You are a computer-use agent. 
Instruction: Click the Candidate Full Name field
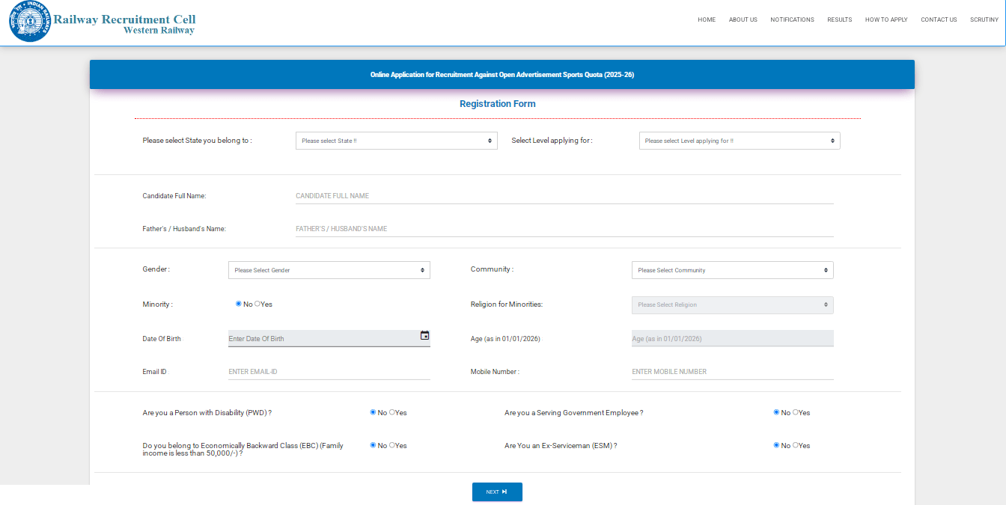(564, 196)
